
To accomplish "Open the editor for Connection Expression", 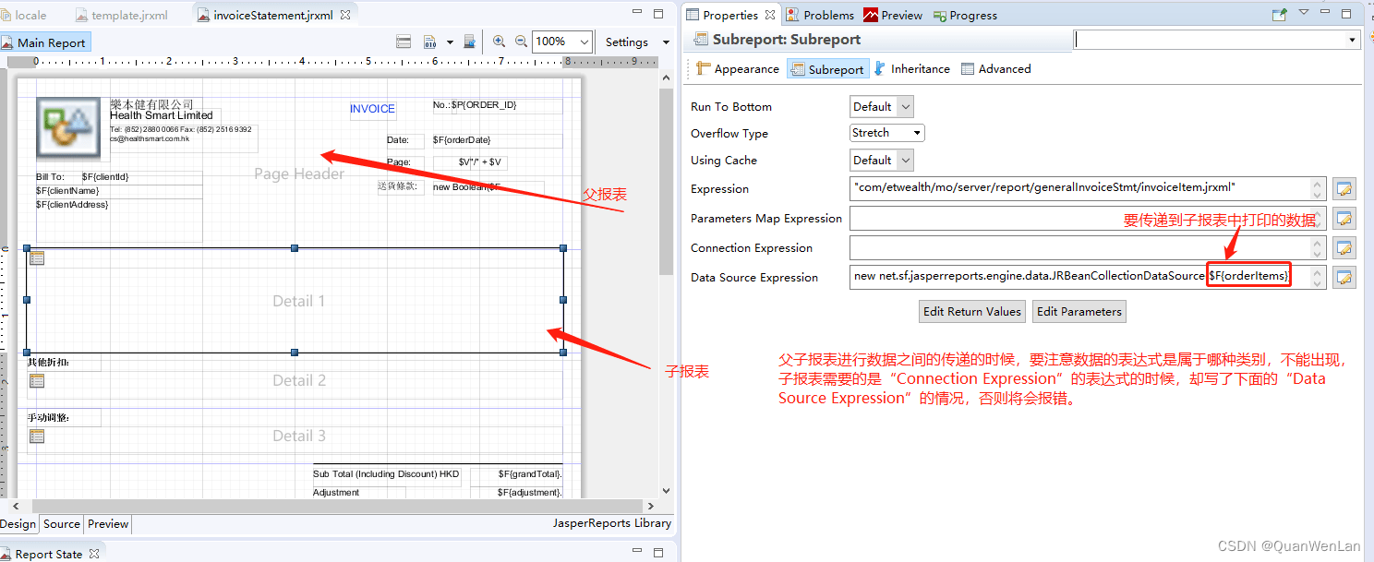I will pos(1344,247).
